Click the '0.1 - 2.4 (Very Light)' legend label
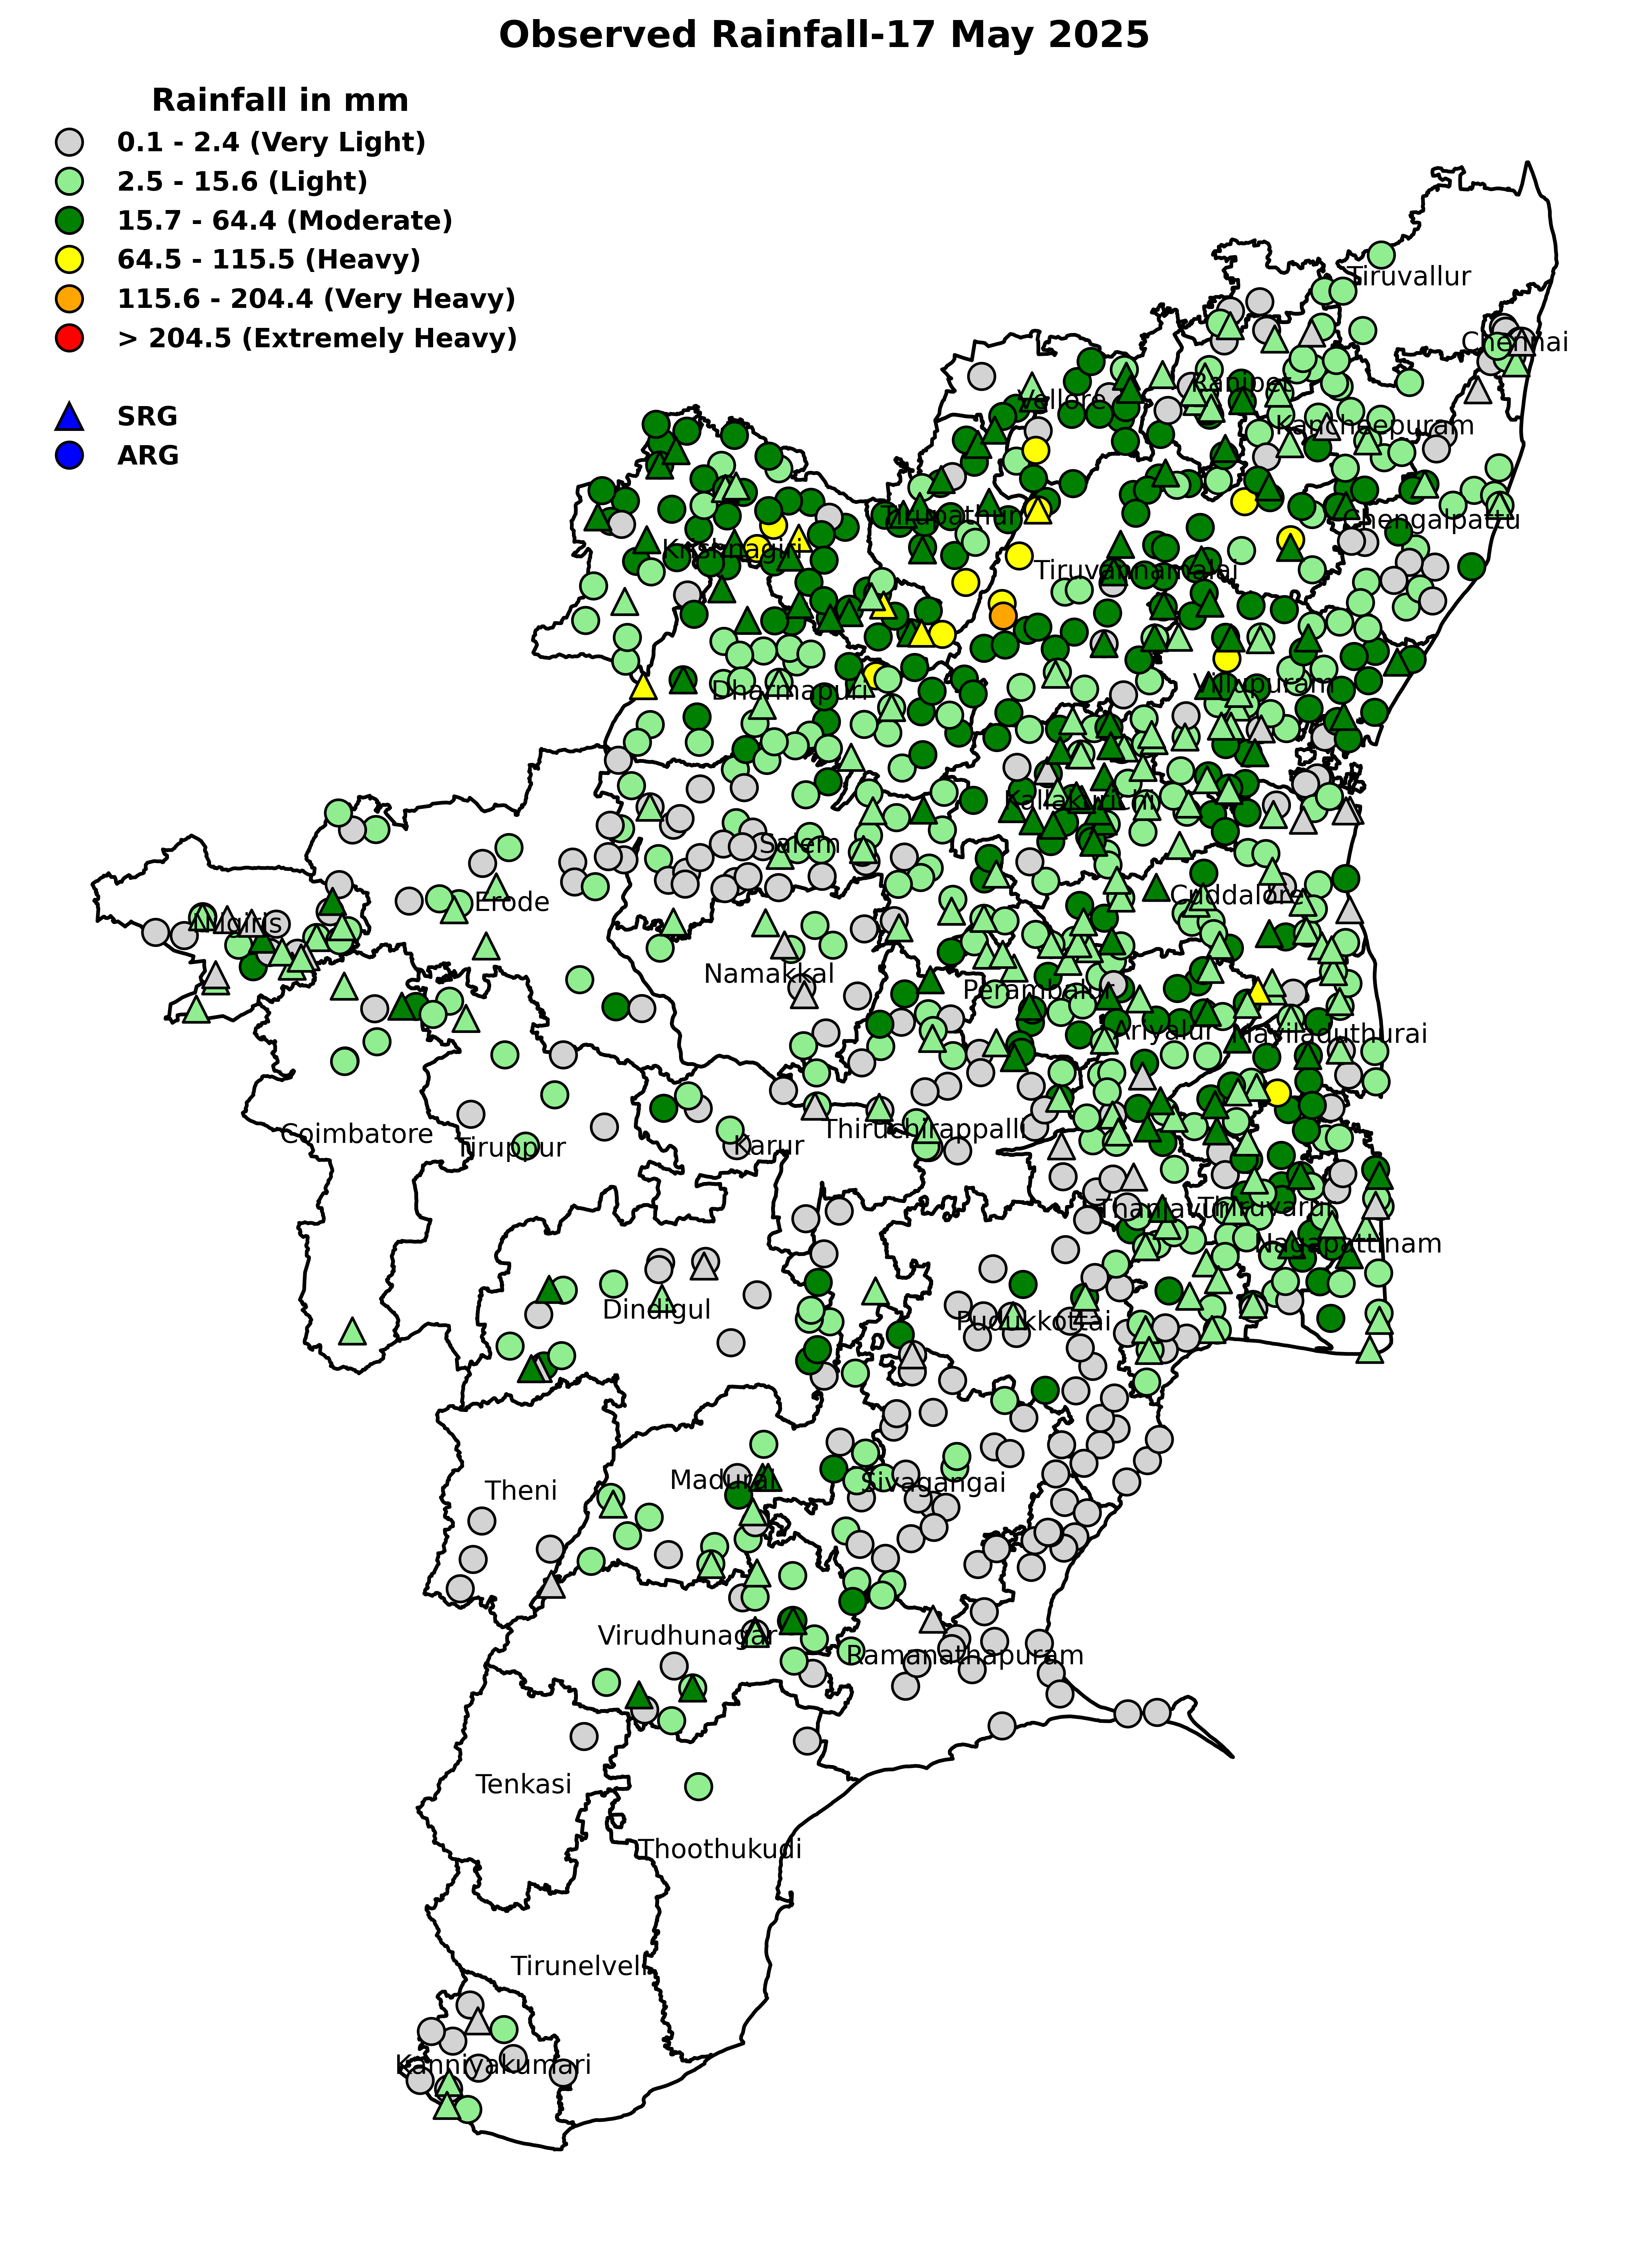Image resolution: width=1649 pixels, height=2268 pixels. 271,142
